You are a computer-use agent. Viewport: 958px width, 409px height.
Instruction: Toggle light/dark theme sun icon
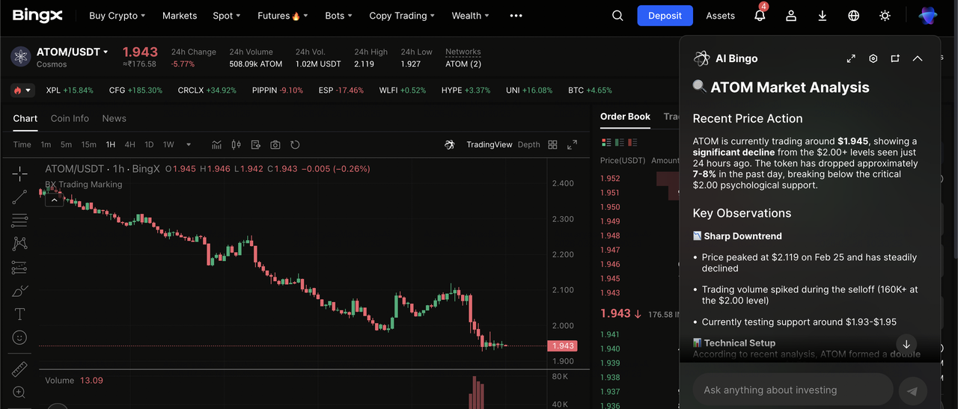[x=885, y=16]
